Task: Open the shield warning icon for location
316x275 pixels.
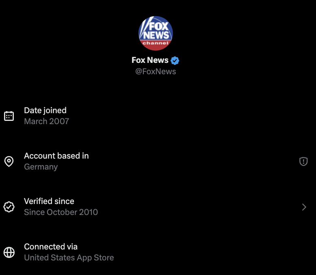Action: (303, 161)
